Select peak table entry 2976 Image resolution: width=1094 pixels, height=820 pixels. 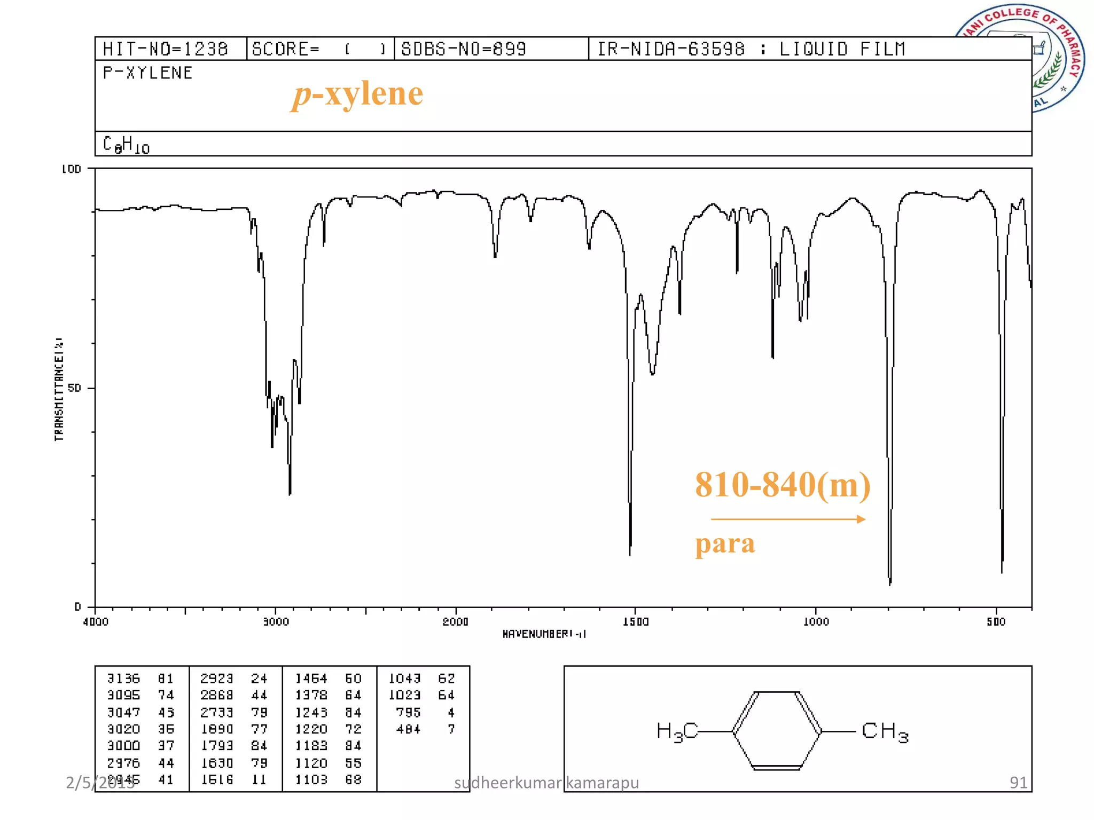(x=141, y=763)
